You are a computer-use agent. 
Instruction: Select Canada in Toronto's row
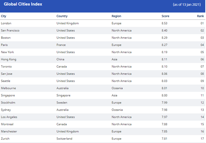pyautogui.click(x=61, y=66)
